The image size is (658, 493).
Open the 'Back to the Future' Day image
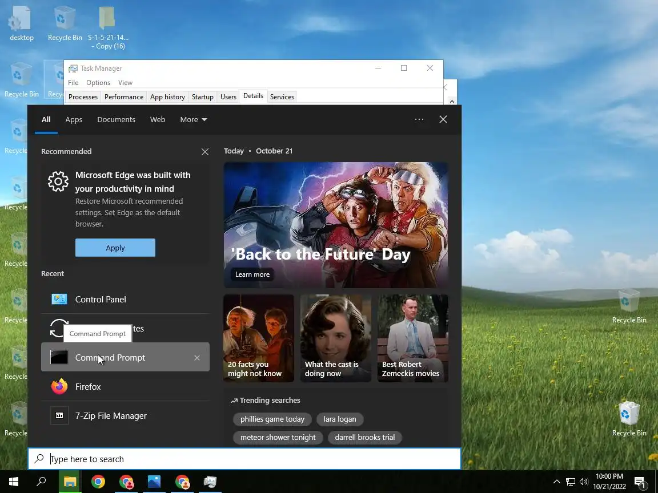[x=336, y=225]
